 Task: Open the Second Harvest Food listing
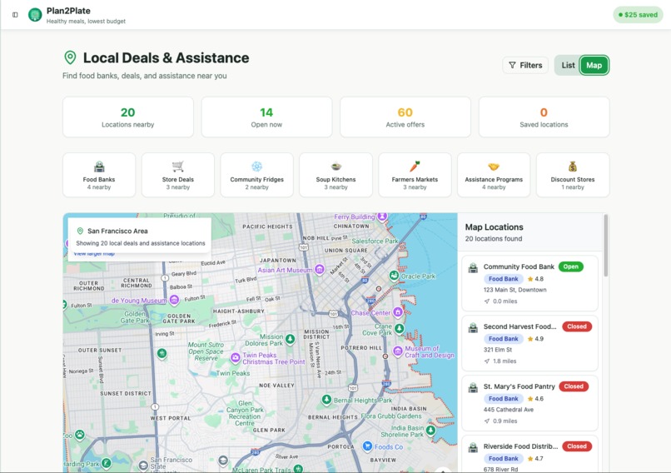(529, 343)
